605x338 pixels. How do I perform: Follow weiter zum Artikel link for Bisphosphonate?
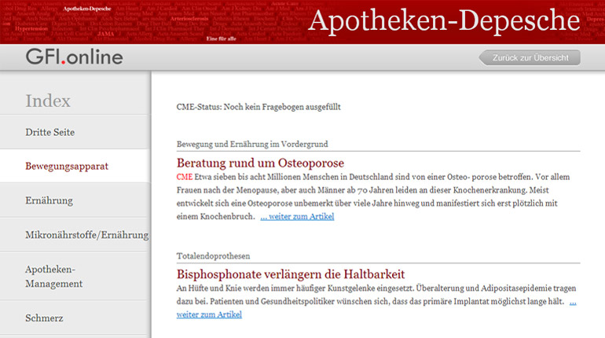tap(209, 314)
